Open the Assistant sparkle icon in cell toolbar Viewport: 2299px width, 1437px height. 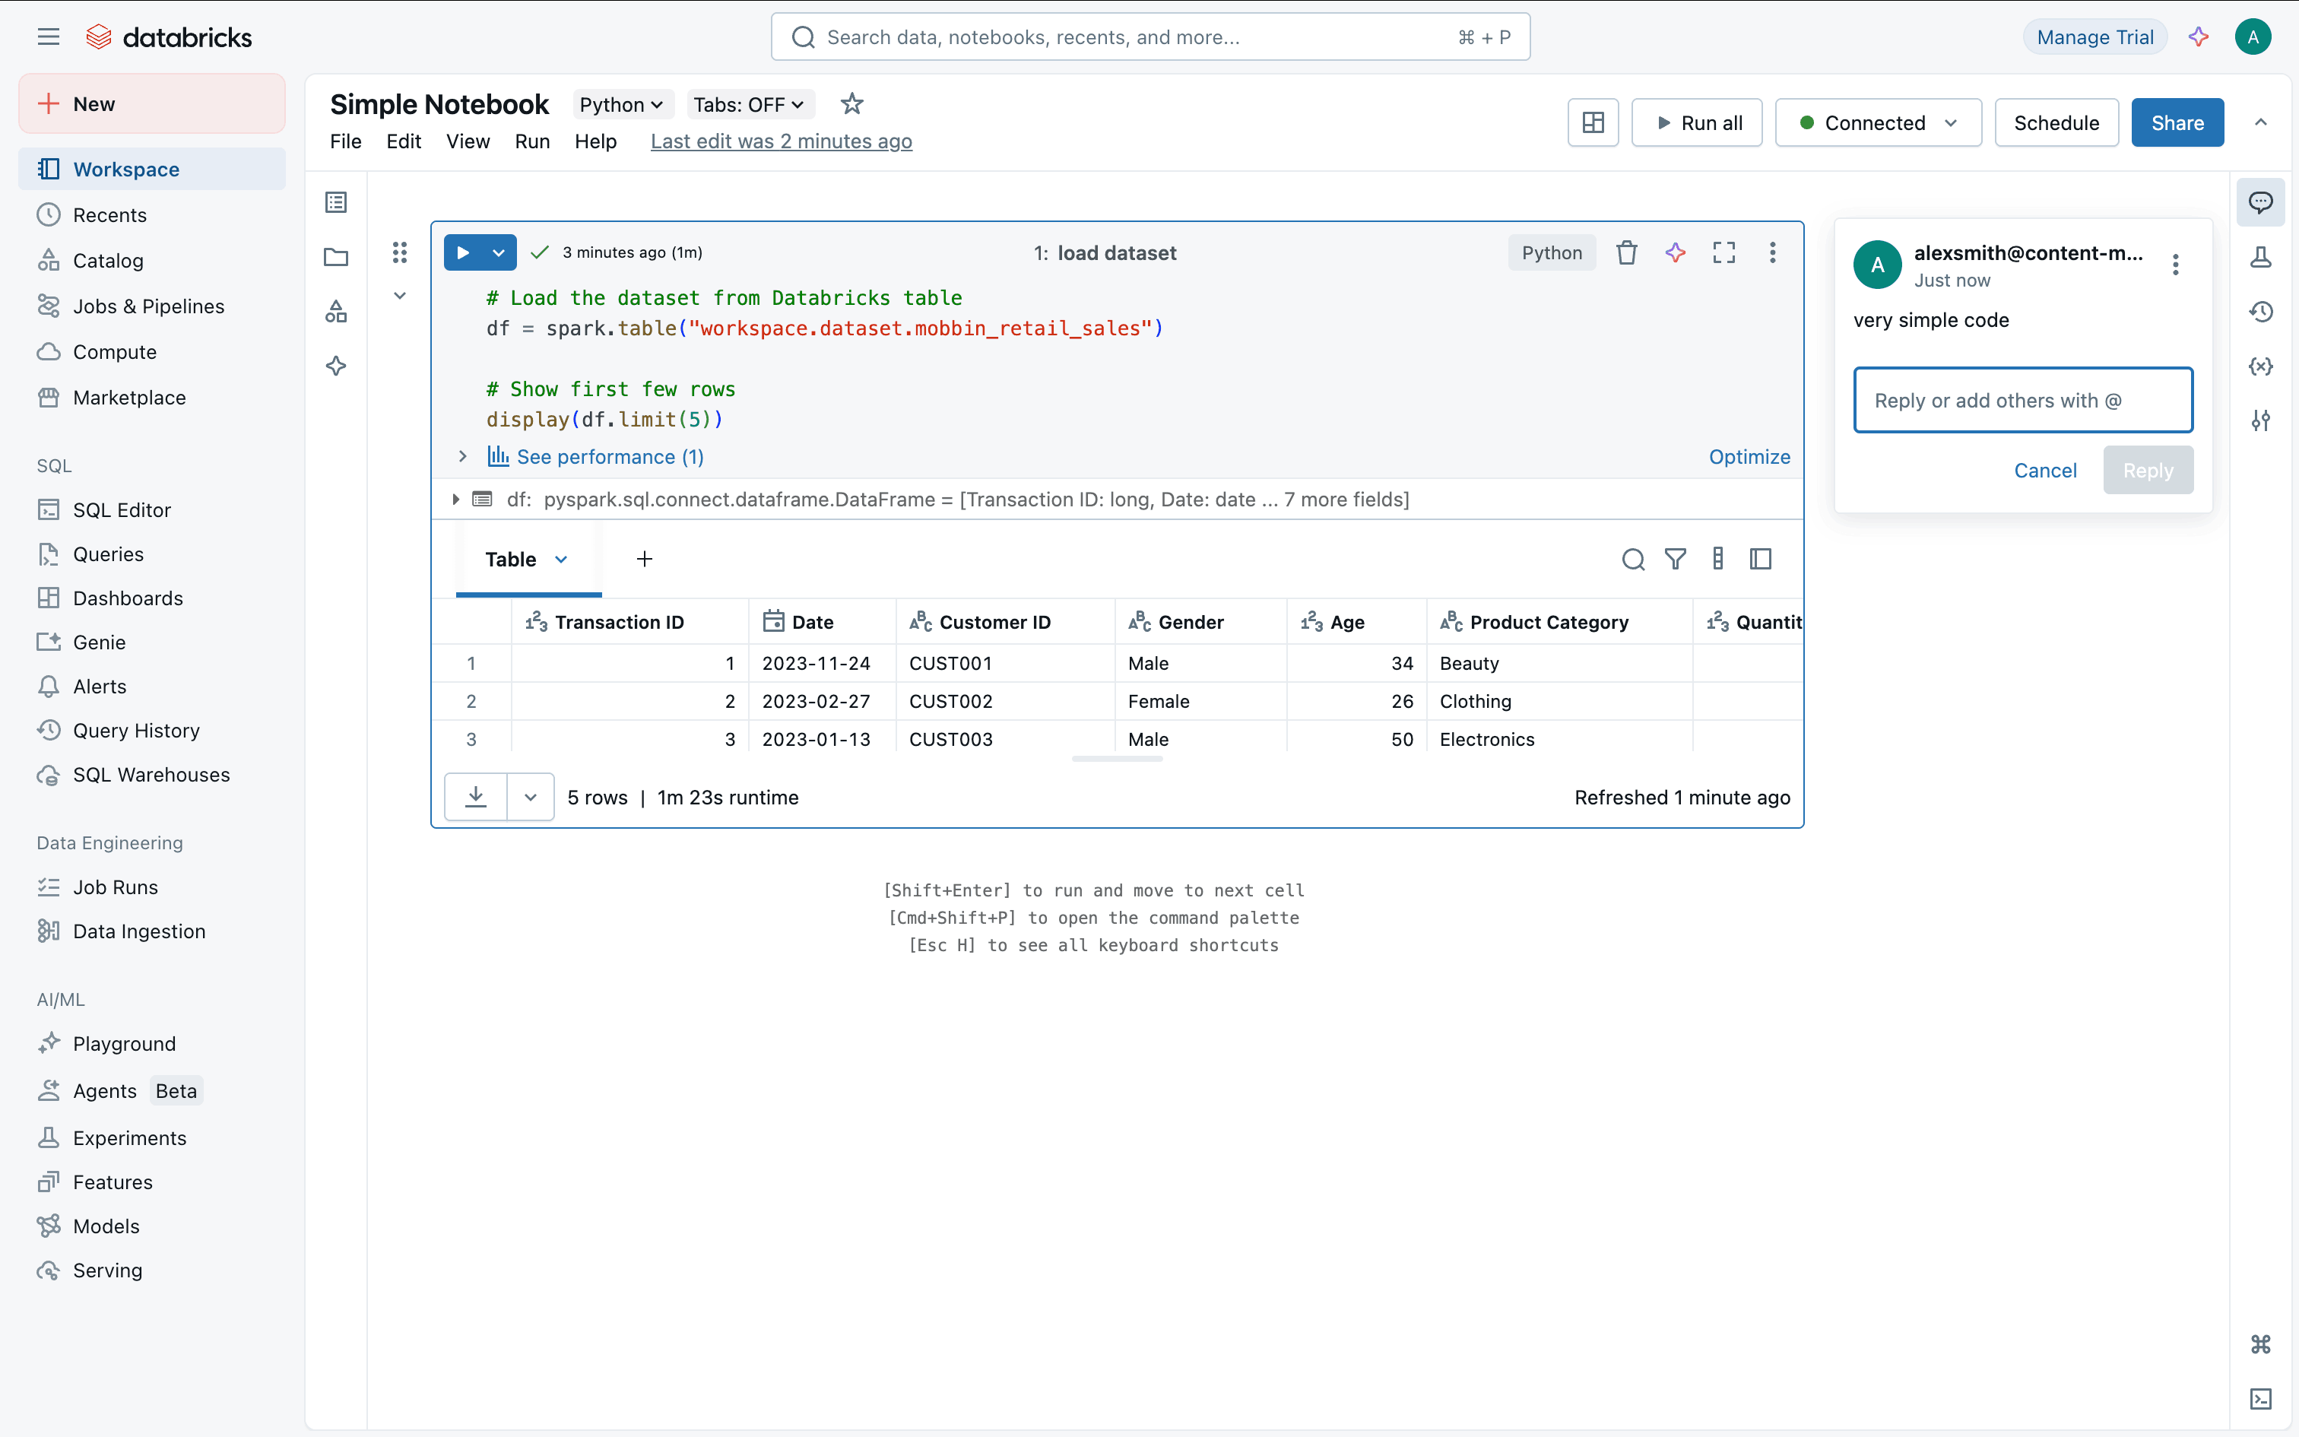tap(1675, 252)
